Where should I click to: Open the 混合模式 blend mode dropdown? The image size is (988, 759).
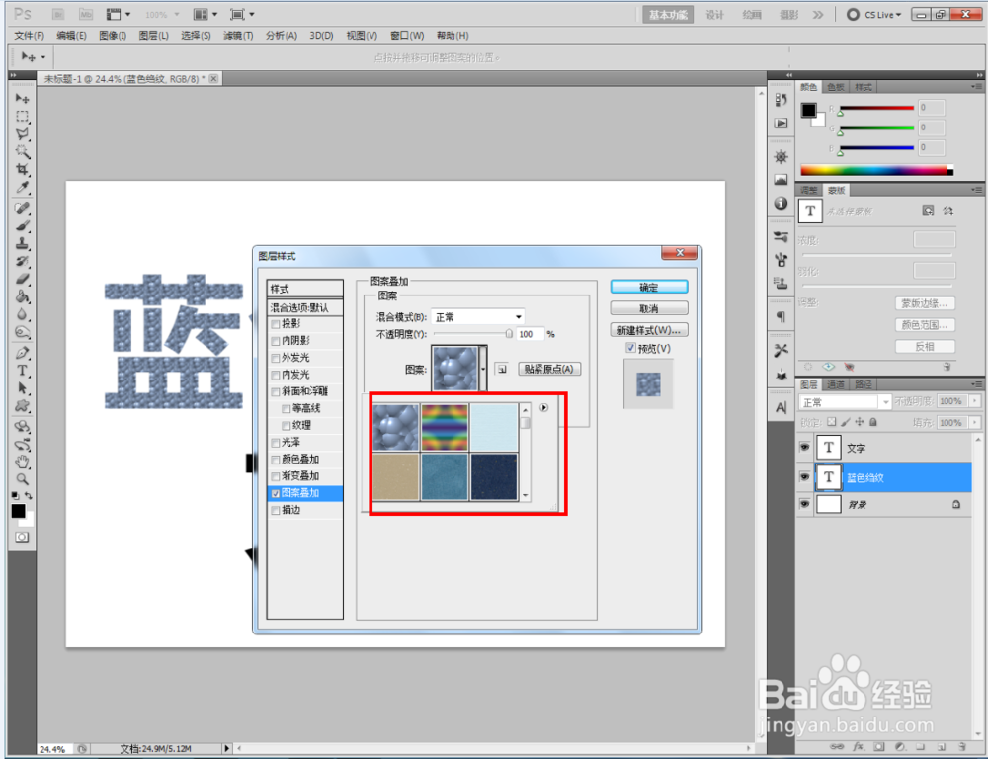477,317
